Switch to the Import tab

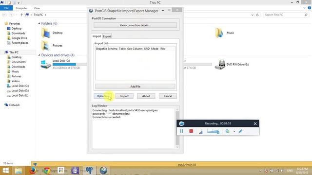coord(97,36)
